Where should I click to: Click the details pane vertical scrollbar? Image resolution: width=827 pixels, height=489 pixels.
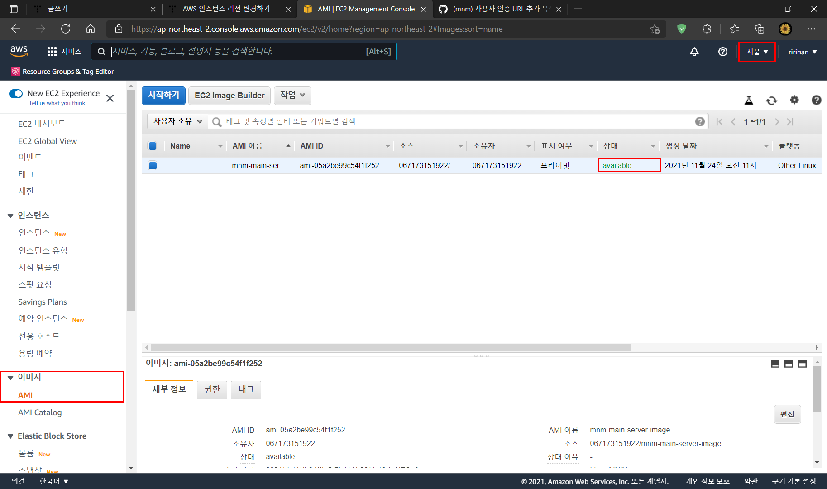coord(817,389)
